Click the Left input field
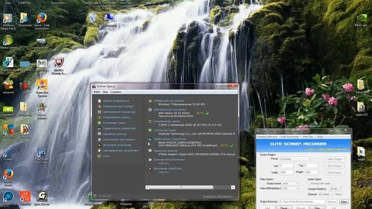 (286, 165)
